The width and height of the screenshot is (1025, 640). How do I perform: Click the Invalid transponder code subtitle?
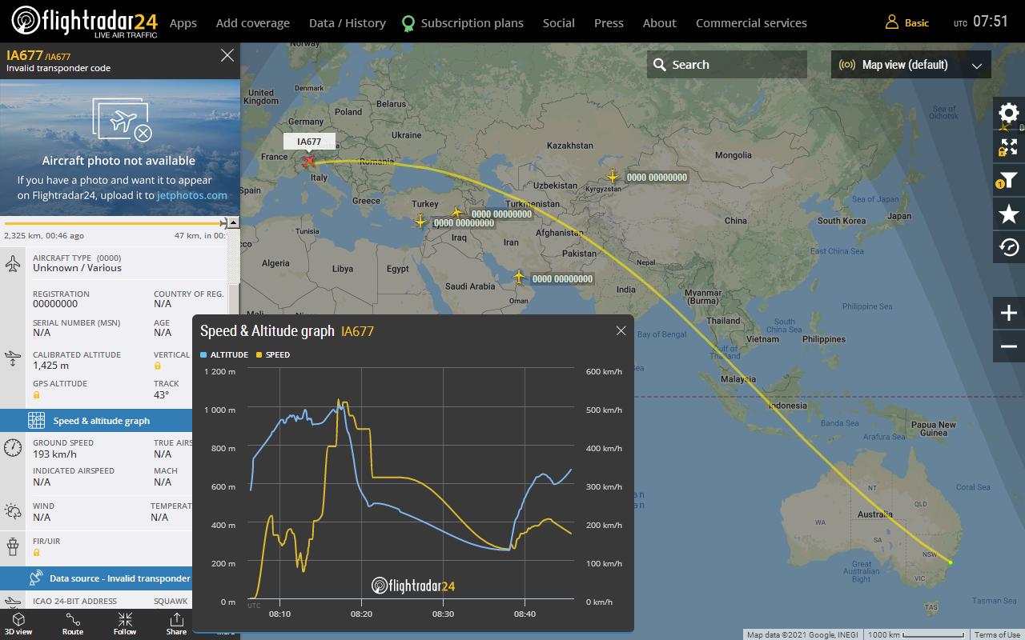(x=58, y=68)
